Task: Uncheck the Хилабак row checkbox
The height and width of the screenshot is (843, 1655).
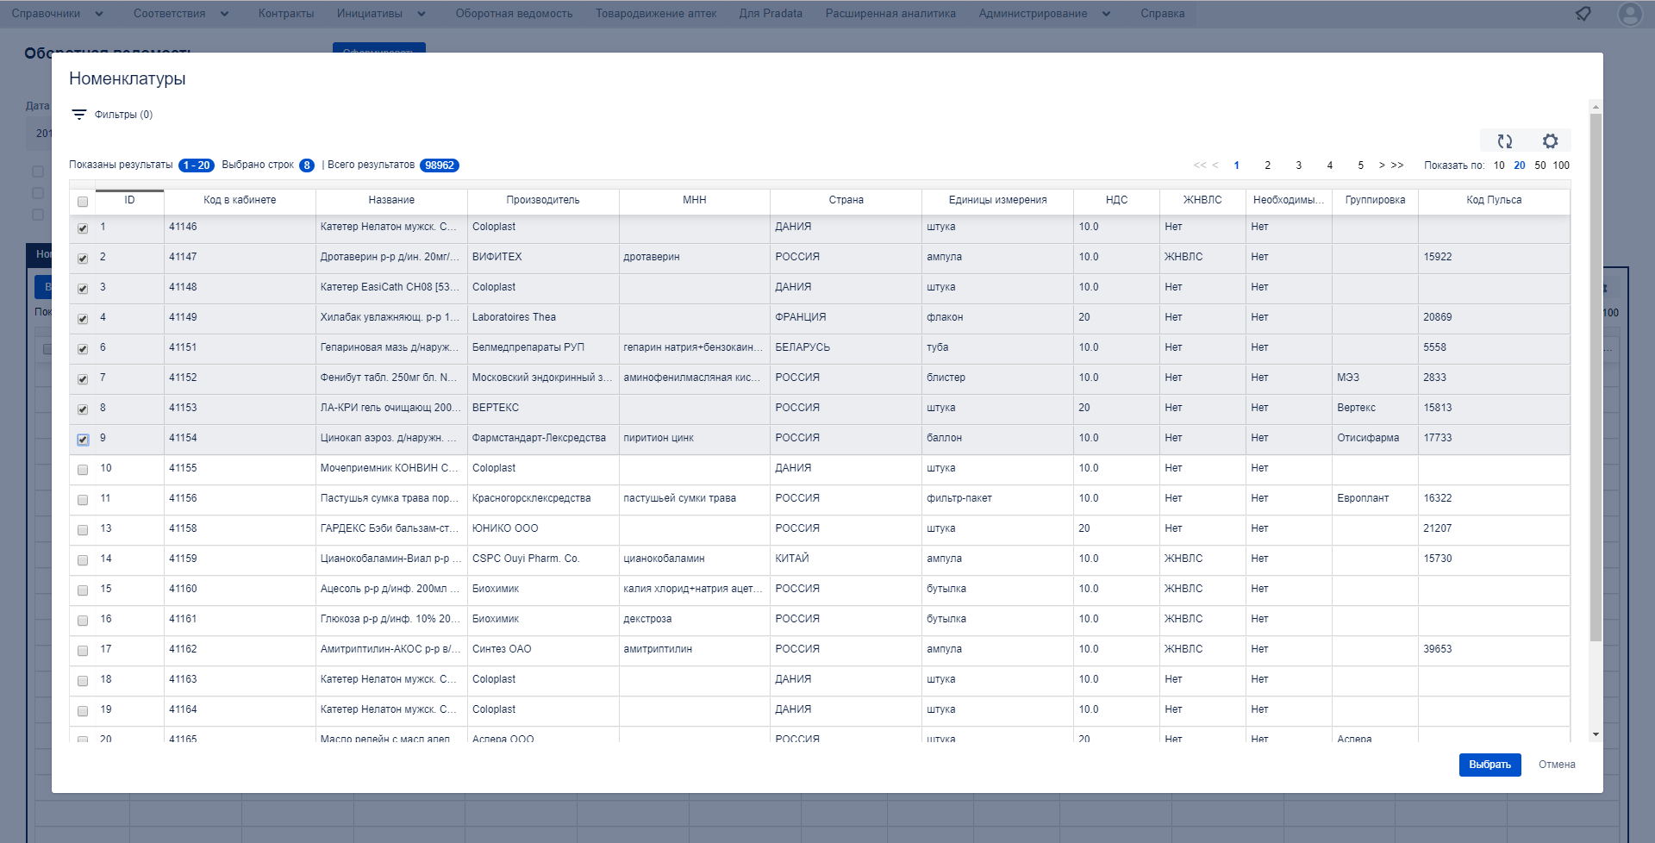Action: [83, 319]
